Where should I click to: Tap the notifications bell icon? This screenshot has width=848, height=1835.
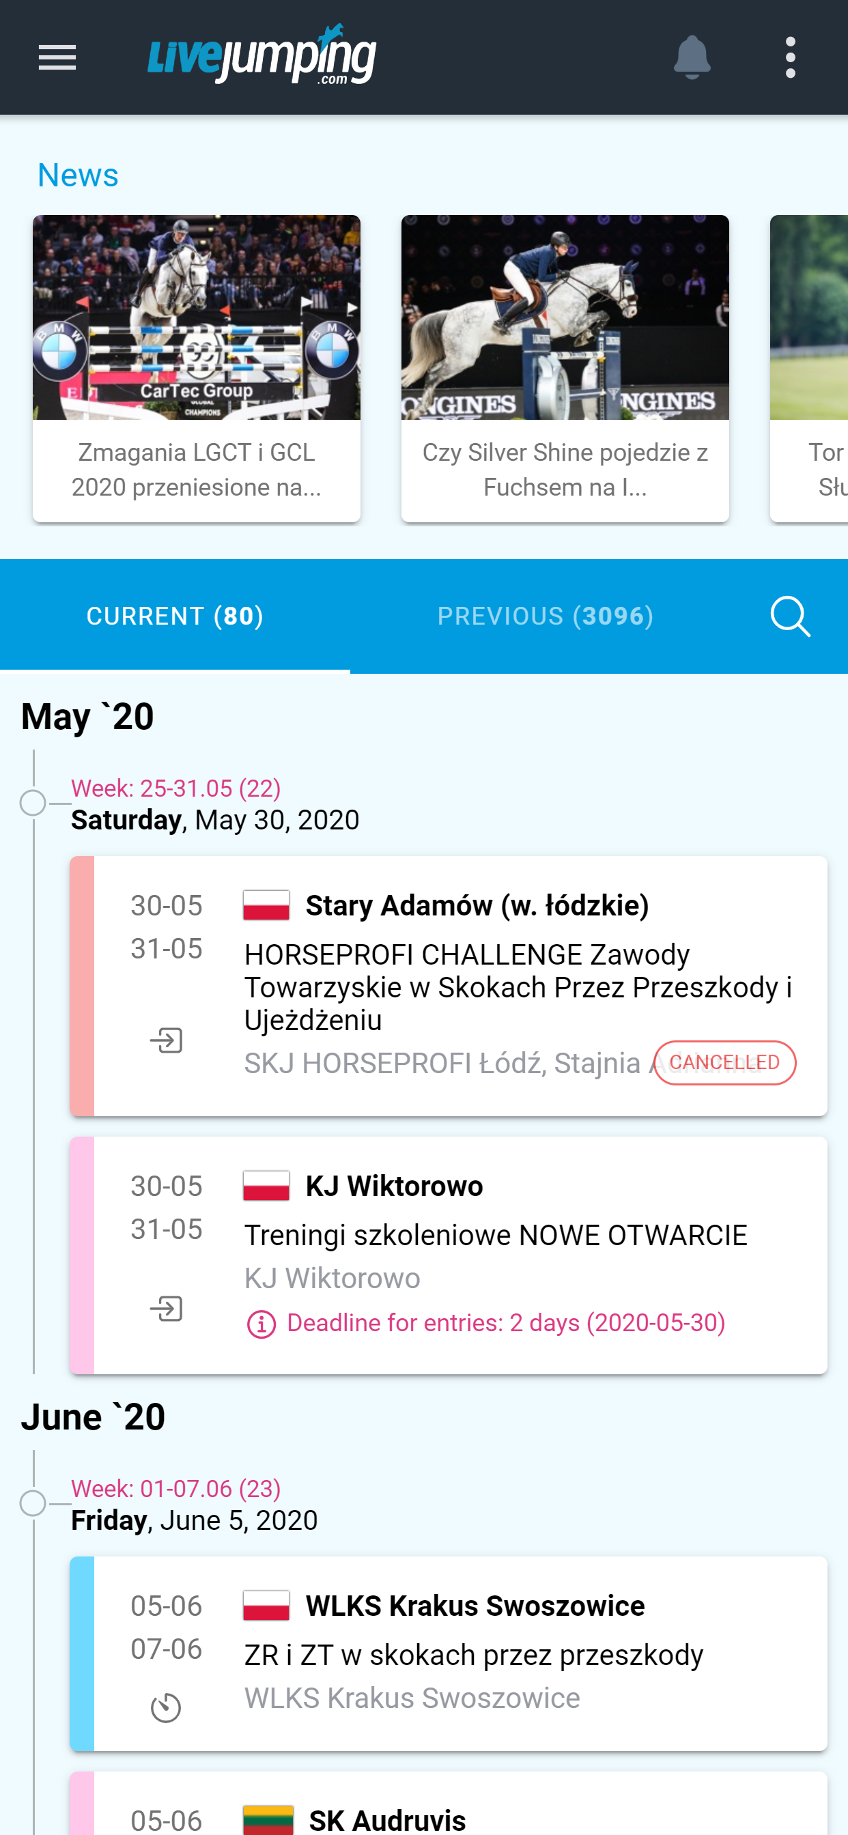[x=691, y=58]
